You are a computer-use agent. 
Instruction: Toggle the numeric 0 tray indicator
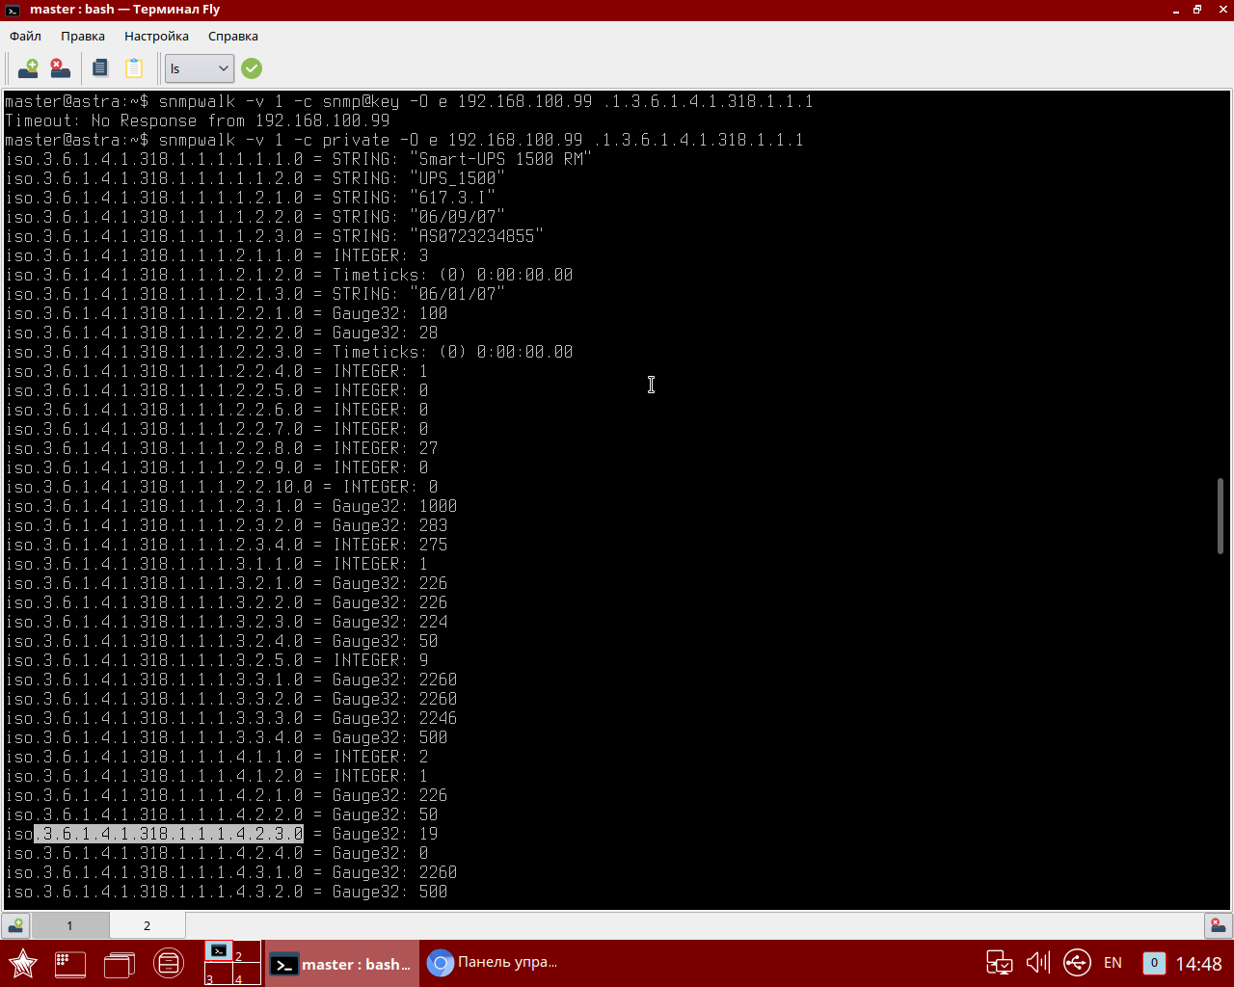coord(1152,962)
